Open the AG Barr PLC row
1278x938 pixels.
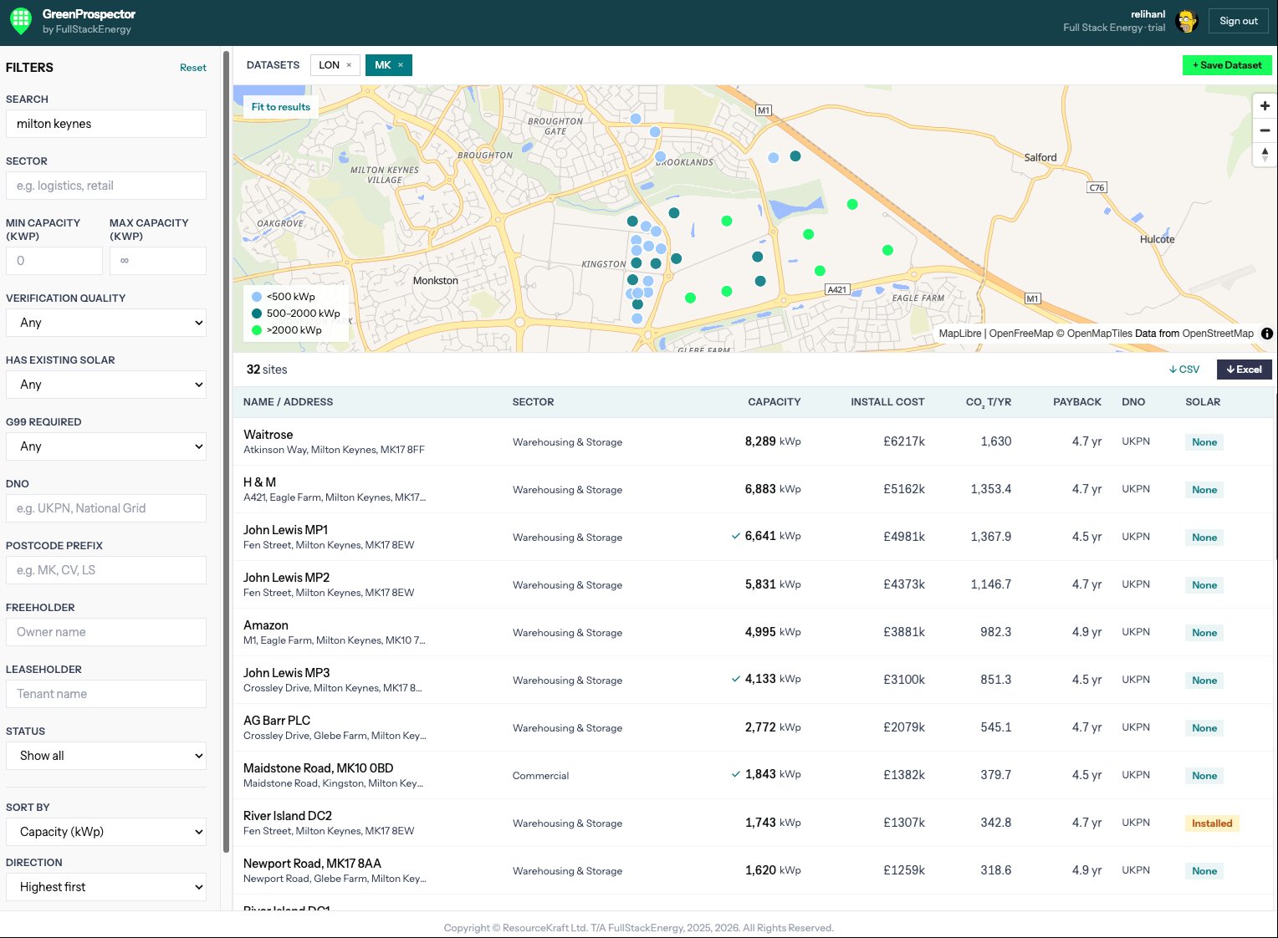753,727
